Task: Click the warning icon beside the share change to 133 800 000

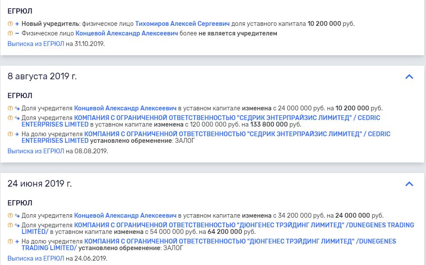Action: click(x=10, y=118)
